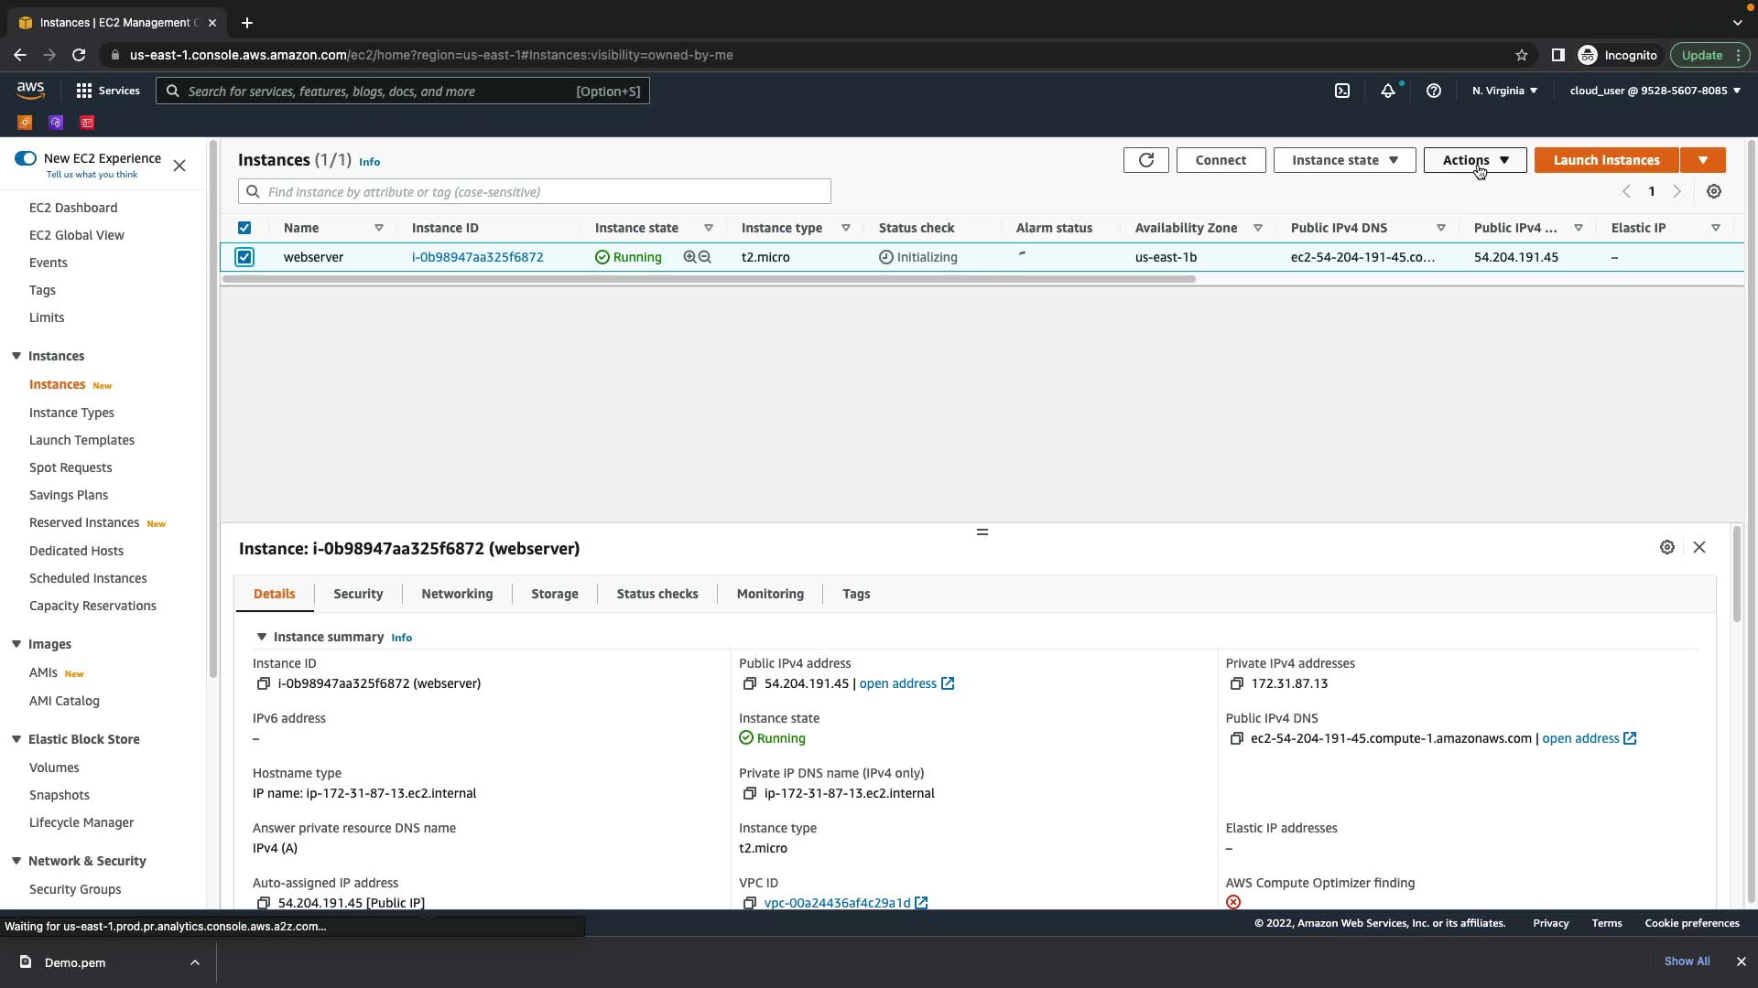The image size is (1758, 988).
Task: Click the zoom-in icon beside Running state
Action: (x=689, y=257)
